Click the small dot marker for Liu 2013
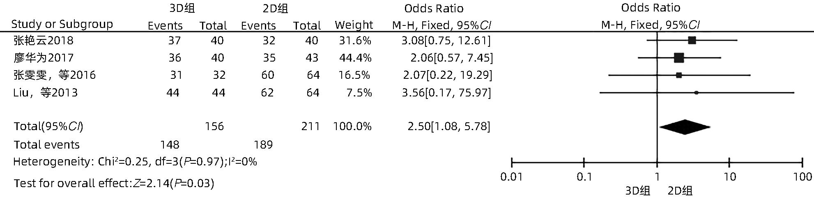814x197 pixels. pos(696,93)
